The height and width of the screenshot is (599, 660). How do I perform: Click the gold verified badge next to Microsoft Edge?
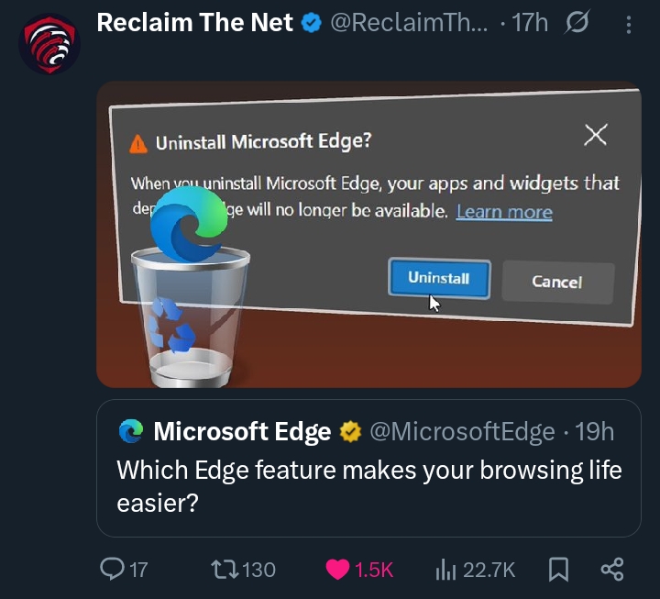350,431
